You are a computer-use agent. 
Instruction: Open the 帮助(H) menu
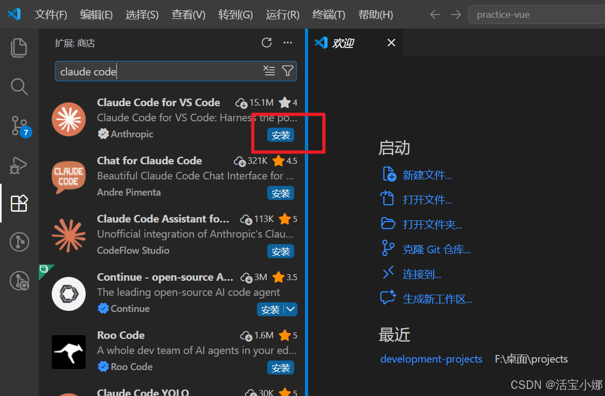pyautogui.click(x=375, y=15)
